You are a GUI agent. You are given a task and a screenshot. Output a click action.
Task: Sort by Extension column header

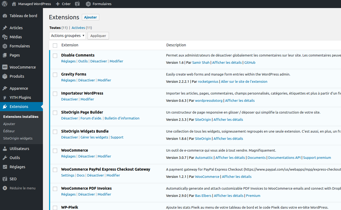click(70, 45)
